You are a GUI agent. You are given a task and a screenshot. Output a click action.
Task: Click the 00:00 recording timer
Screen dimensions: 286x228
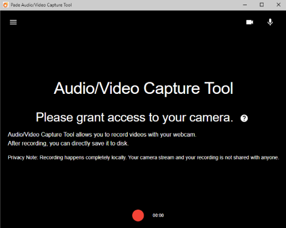[158, 215]
